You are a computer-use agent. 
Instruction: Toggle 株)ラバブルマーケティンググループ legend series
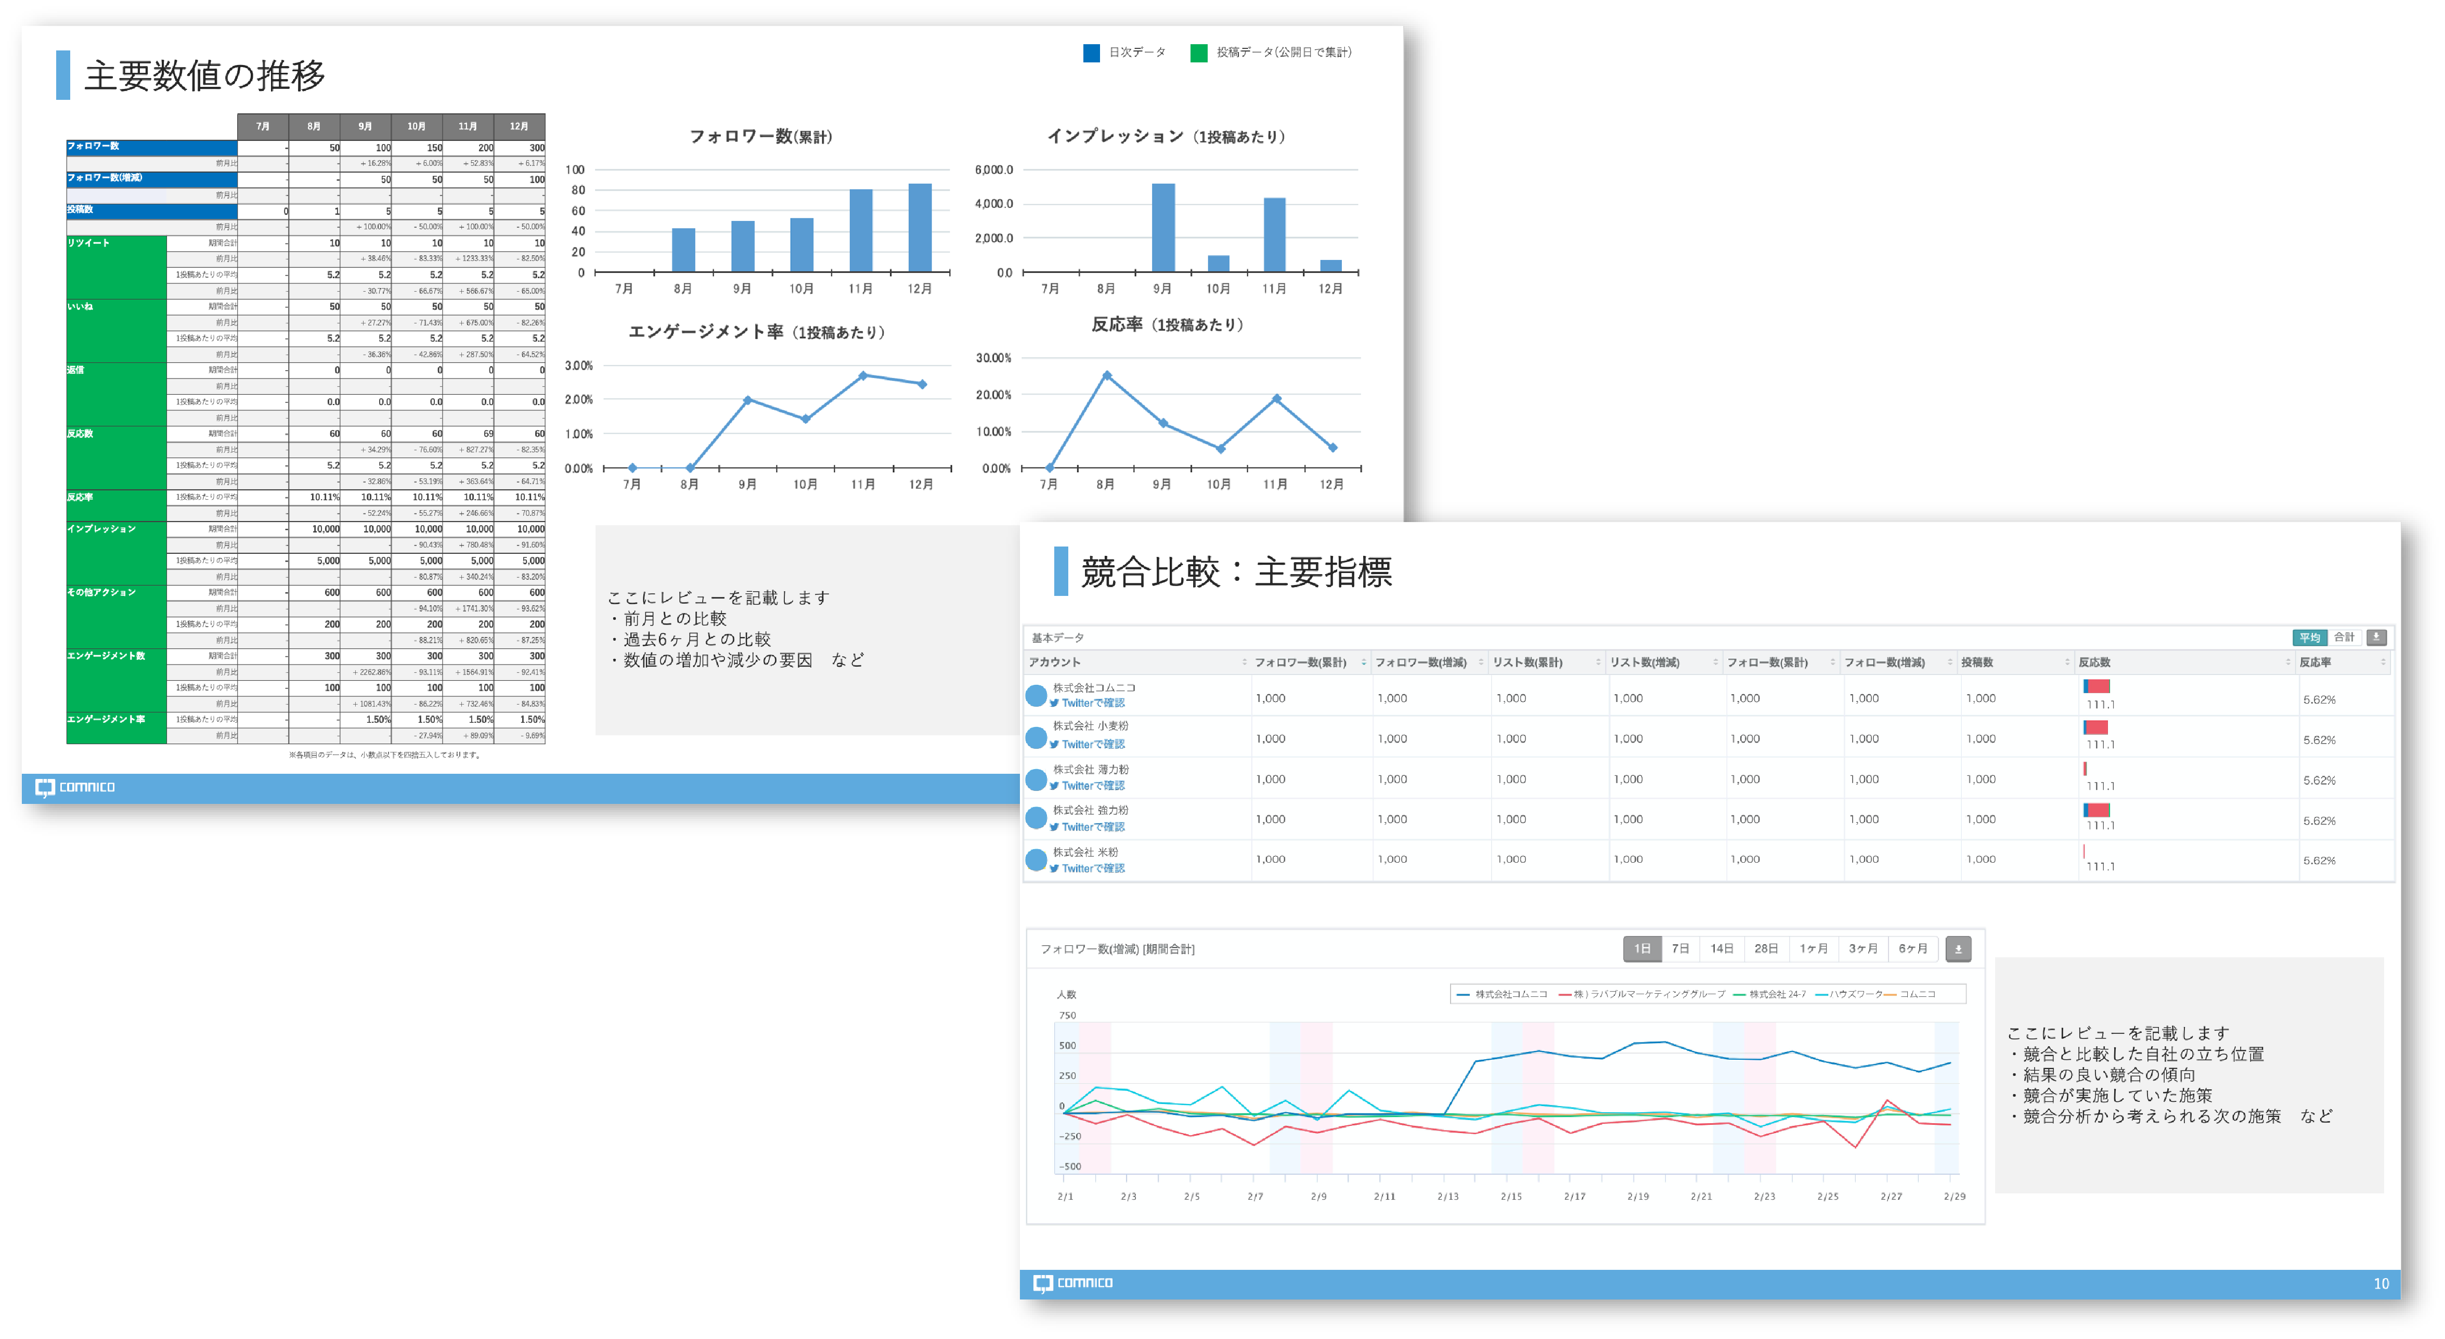point(1642,994)
